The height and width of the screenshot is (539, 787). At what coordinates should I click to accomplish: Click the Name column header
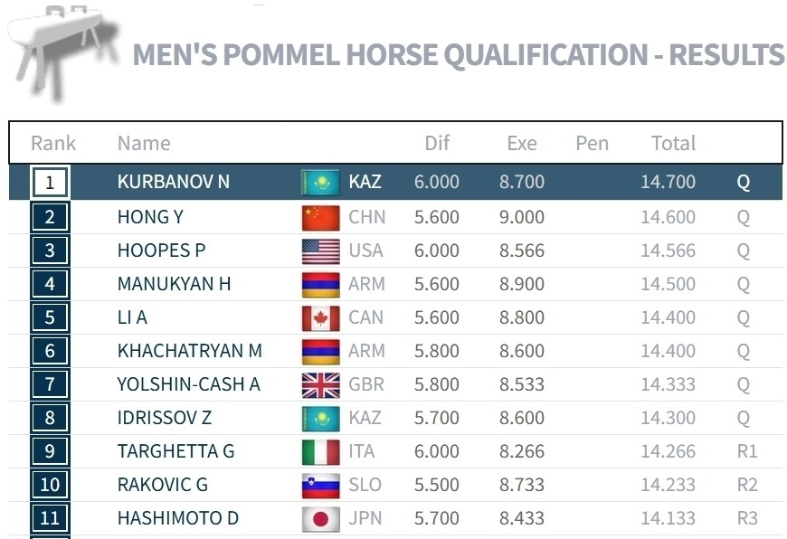tap(144, 143)
